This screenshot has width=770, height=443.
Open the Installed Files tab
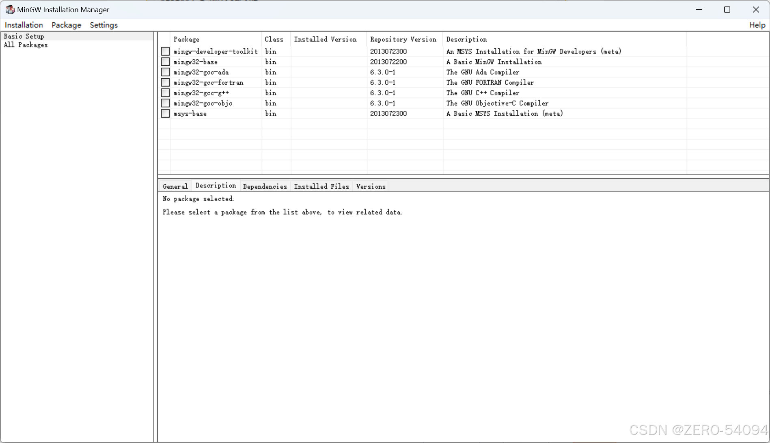(x=321, y=186)
